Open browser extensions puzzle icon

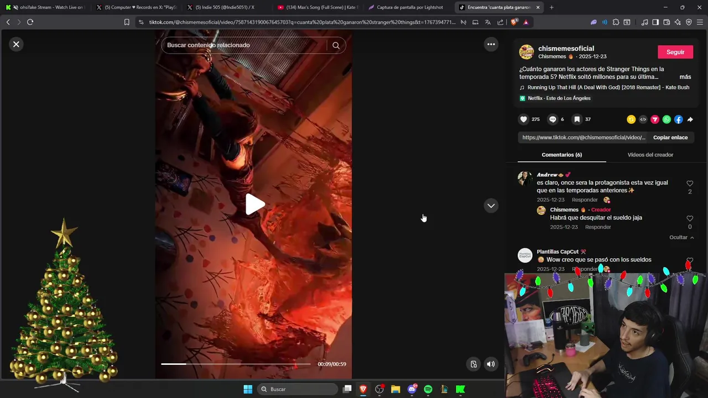coord(616,22)
